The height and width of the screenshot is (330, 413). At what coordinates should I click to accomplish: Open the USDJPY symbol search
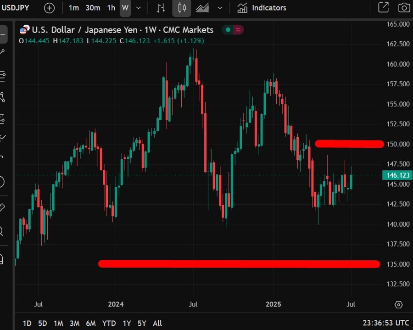tap(15, 8)
